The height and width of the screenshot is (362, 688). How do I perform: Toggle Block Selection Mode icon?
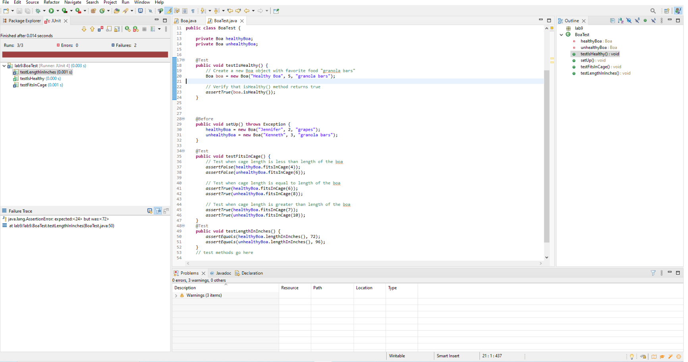click(x=185, y=11)
